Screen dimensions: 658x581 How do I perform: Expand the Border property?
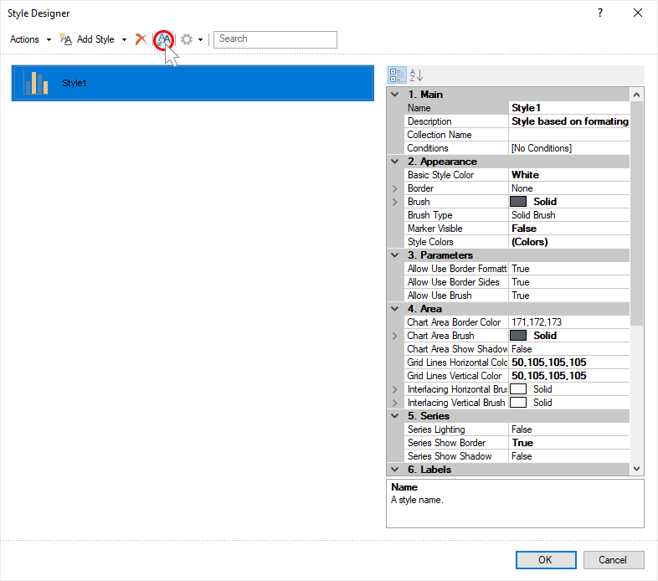[395, 188]
